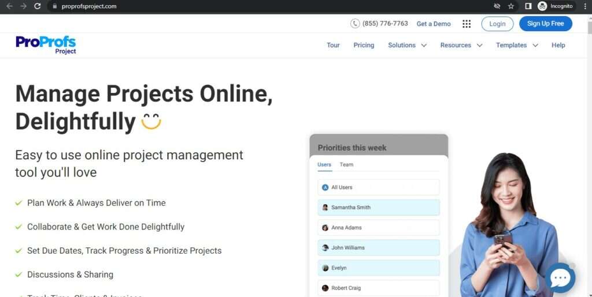Click the smiley face next to Delightfully
This screenshot has height=297, width=592.
coord(151,121)
